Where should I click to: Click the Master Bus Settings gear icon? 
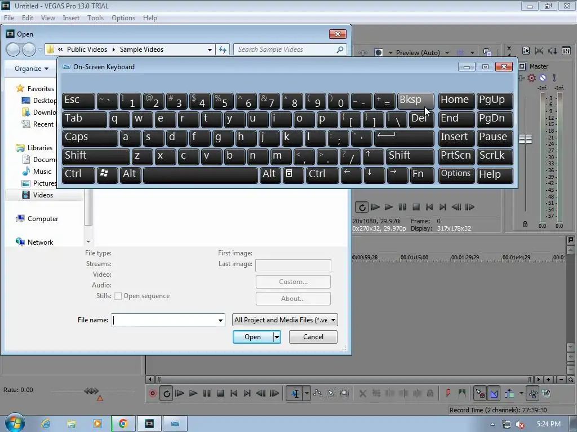click(531, 78)
